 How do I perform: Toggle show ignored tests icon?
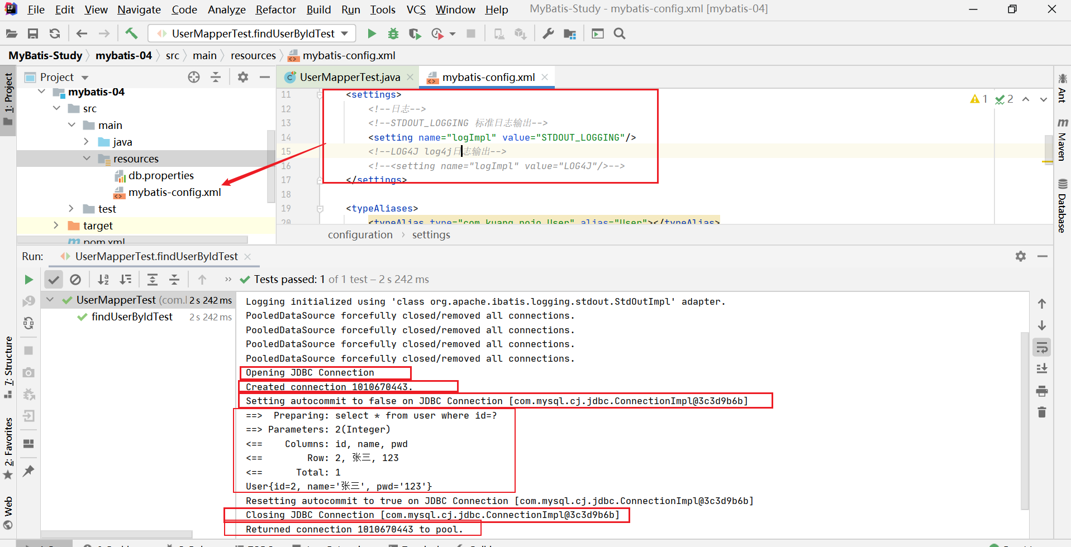click(75, 280)
